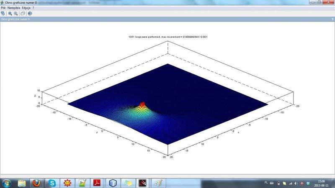Click the Windows Start button
This screenshot has width=335, height=188.
7,183
